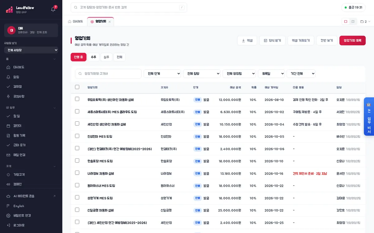The width and height of the screenshot is (374, 233).
Task: Check the 진성전자 MES 도입 row checkbox
Action: (x=77, y=136)
